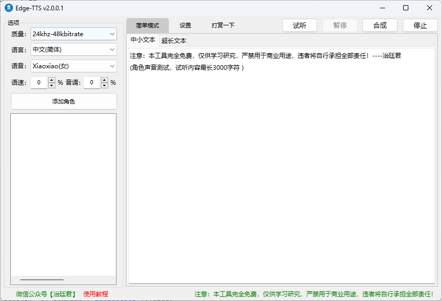Select the 中小文本 text tab
The height and width of the screenshot is (301, 442).
click(143, 40)
